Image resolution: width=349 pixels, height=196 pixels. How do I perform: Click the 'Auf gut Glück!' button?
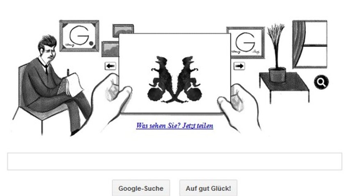point(208,188)
